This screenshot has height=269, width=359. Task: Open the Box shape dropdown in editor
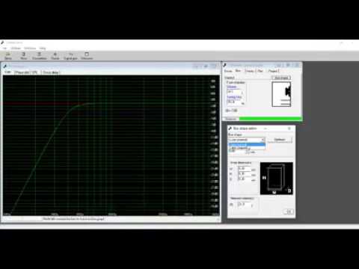point(247,140)
